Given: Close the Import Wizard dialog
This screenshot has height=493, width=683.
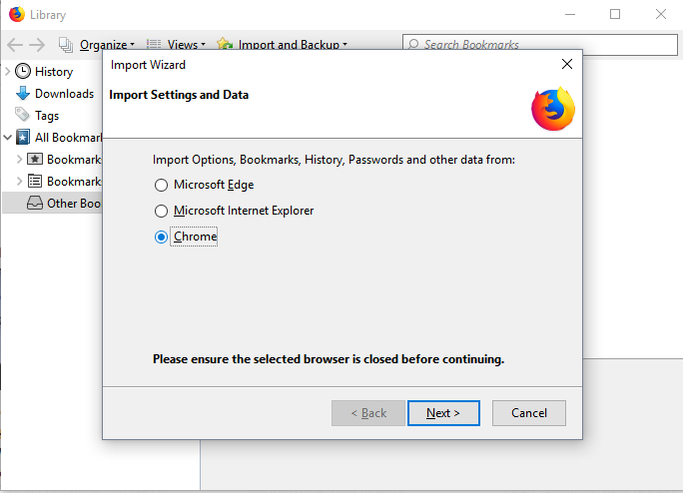Looking at the screenshot, I should tap(567, 64).
